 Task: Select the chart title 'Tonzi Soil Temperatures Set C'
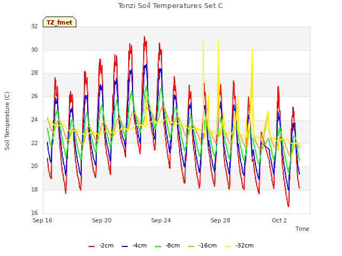pyautogui.click(x=170, y=6)
